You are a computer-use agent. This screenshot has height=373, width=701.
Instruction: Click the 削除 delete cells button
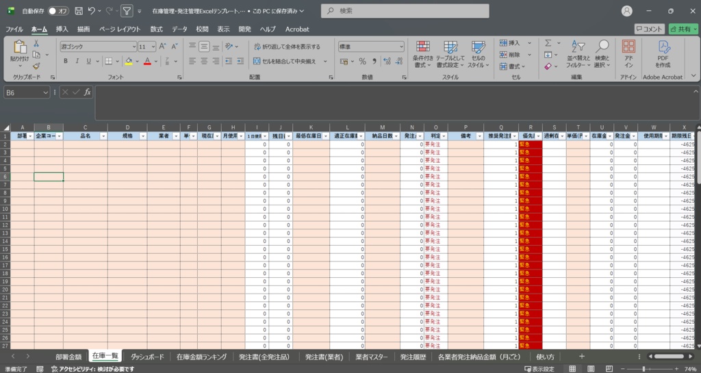tap(509, 55)
